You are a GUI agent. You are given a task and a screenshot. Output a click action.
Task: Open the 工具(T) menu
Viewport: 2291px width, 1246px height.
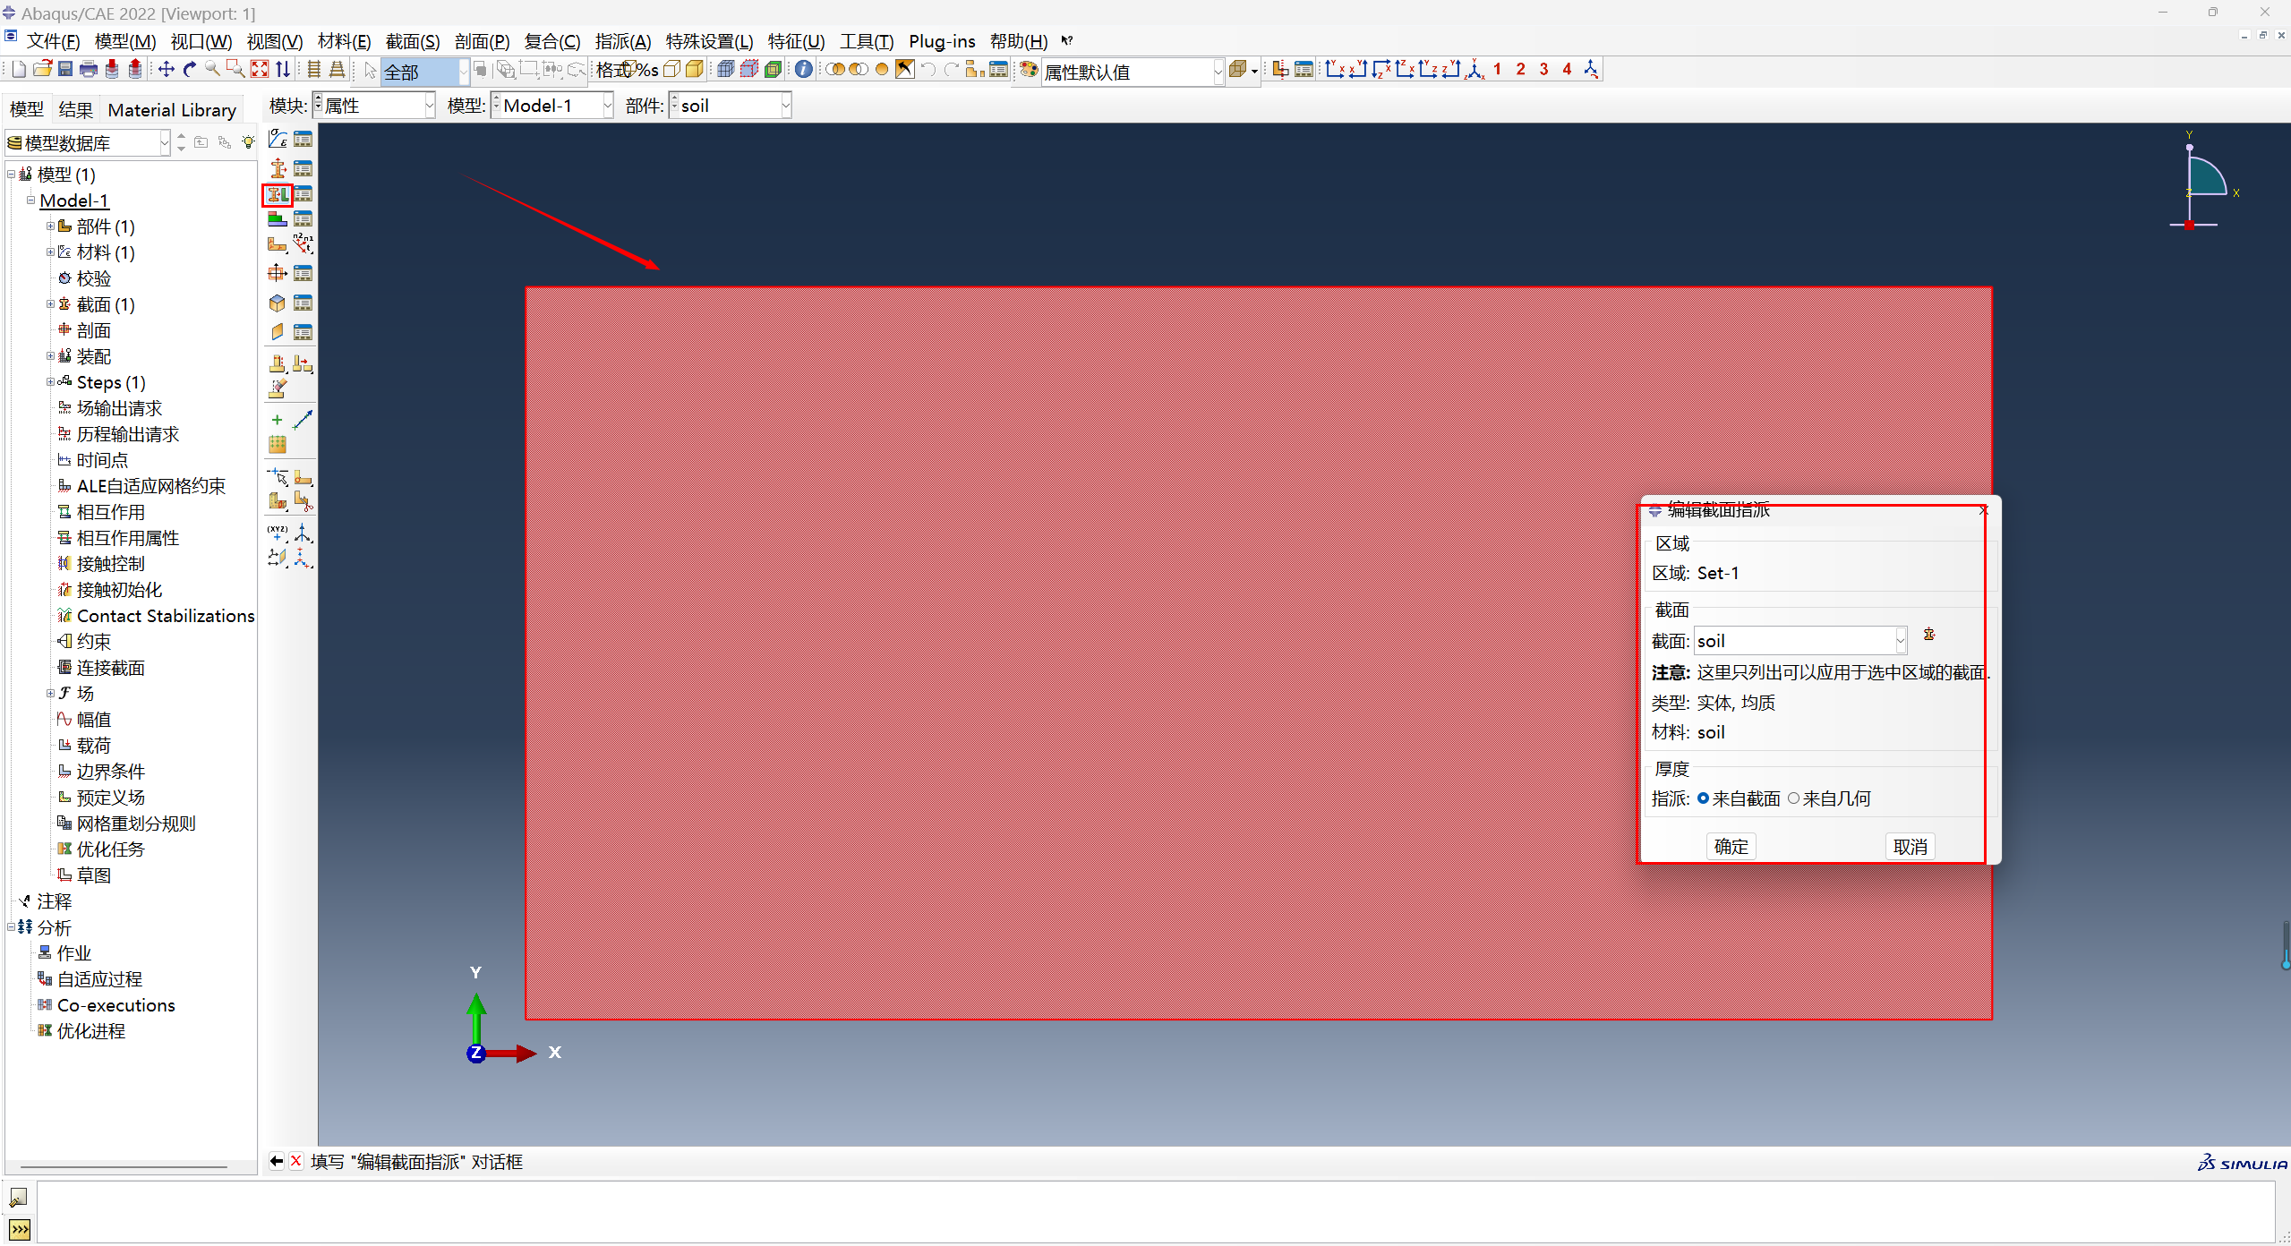[x=866, y=41]
